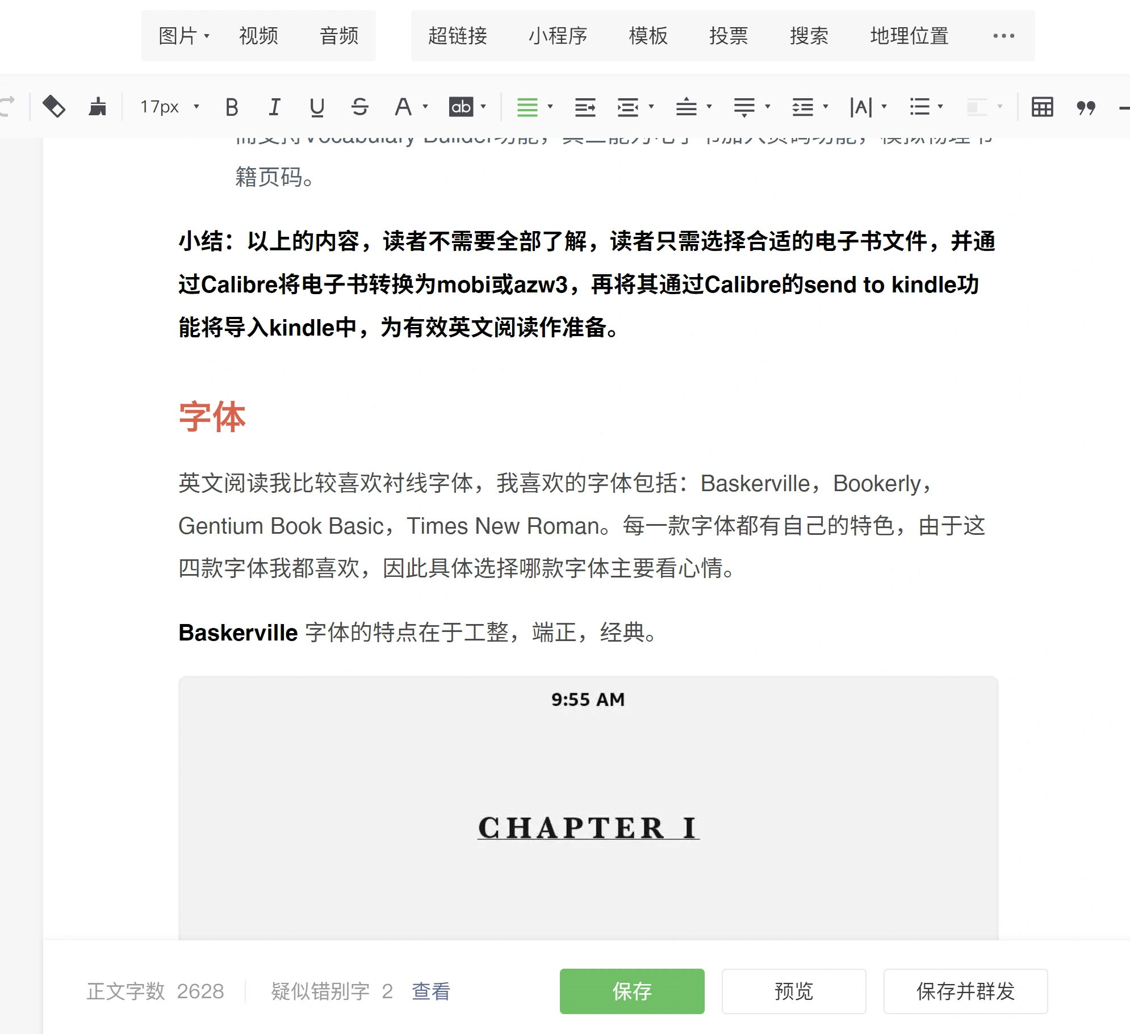Image resolution: width=1130 pixels, height=1034 pixels.
Task: Click the line spacing icon
Action: [803, 107]
